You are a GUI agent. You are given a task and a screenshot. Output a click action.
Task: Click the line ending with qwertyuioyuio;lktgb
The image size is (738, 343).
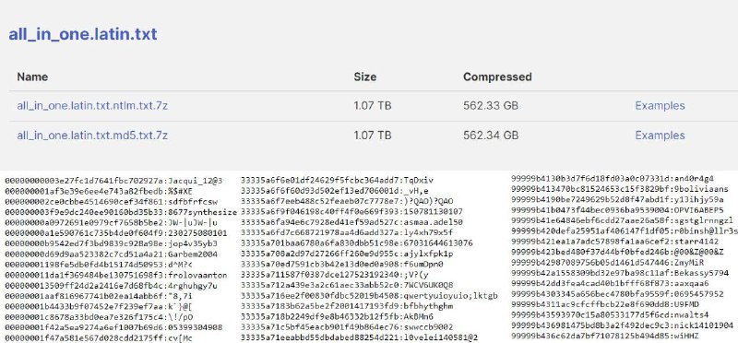pyautogui.click(x=369, y=296)
